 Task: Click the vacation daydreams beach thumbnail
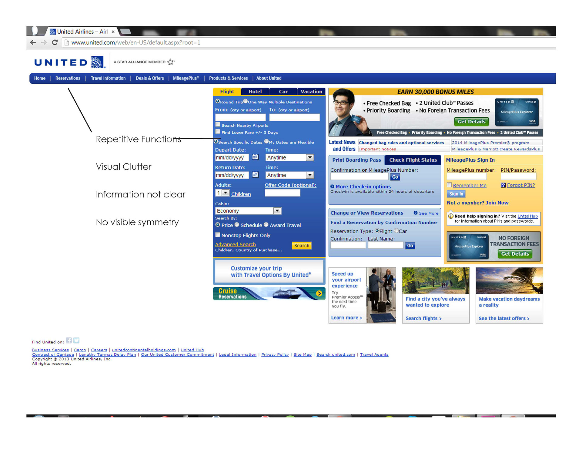pyautogui.click(x=509, y=281)
